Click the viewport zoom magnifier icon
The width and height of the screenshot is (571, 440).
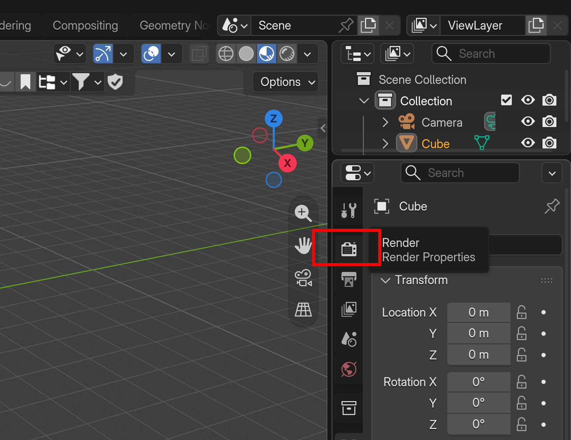click(303, 213)
